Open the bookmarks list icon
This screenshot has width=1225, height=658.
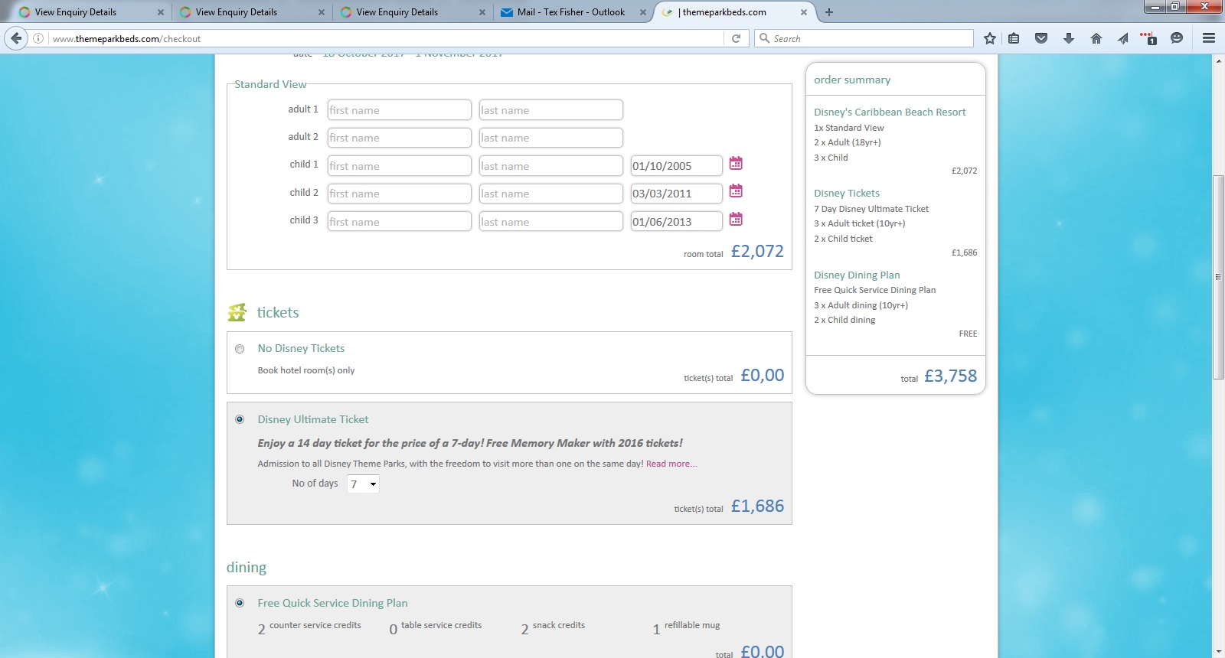pos(1014,38)
